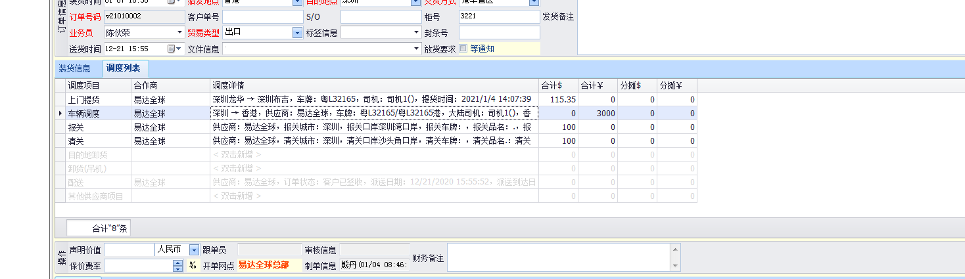The image size is (965, 279).
Task: Switch to the 装货信息 tab
Action: tap(74, 68)
